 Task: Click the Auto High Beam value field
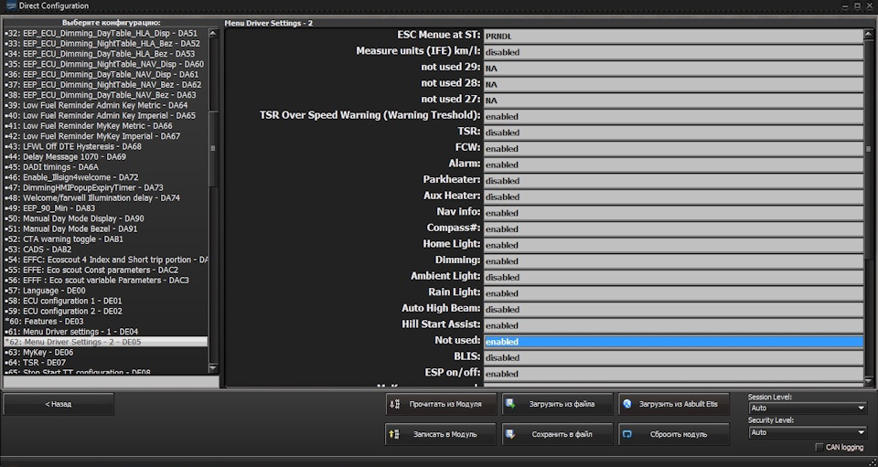coord(673,309)
